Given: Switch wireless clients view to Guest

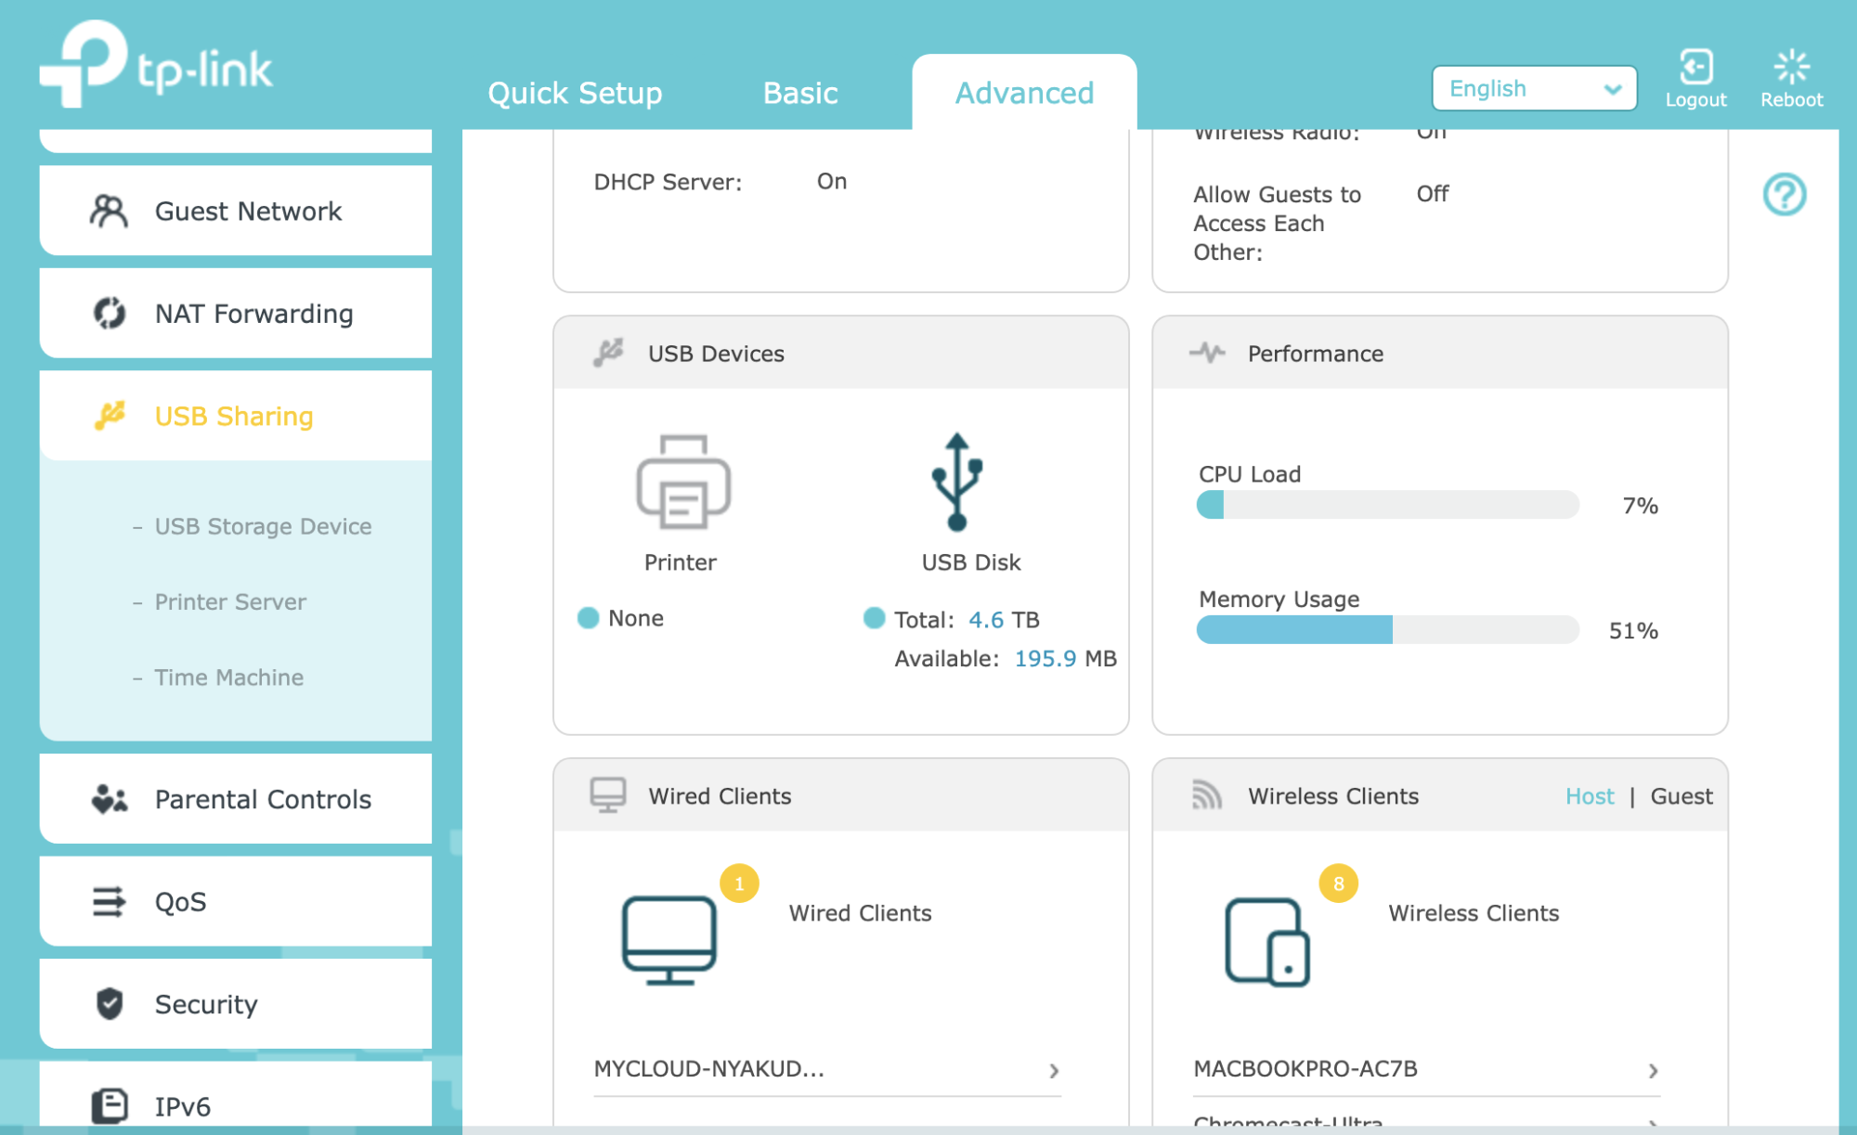Looking at the screenshot, I should pyautogui.click(x=1681, y=796).
